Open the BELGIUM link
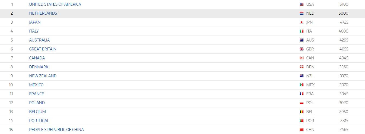This screenshot has height=134, width=365. pos(37,112)
